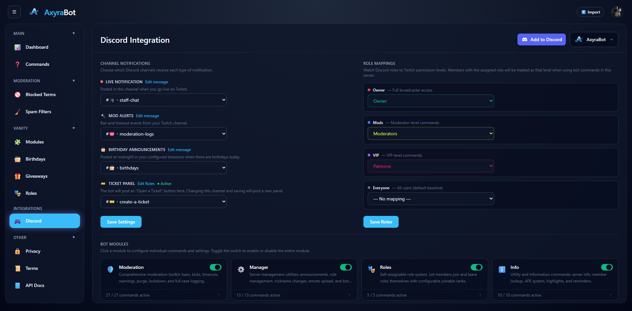Open the Live Notification channel dropdown

coord(164,100)
